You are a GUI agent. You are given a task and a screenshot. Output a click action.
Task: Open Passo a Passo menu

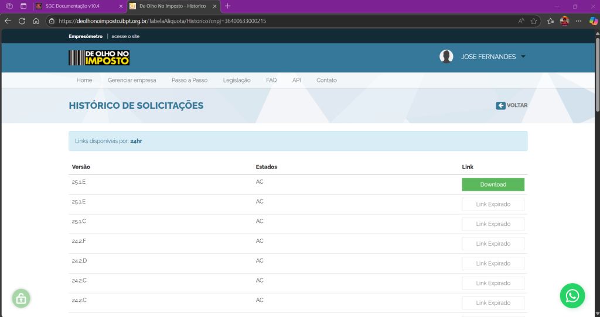pos(189,80)
